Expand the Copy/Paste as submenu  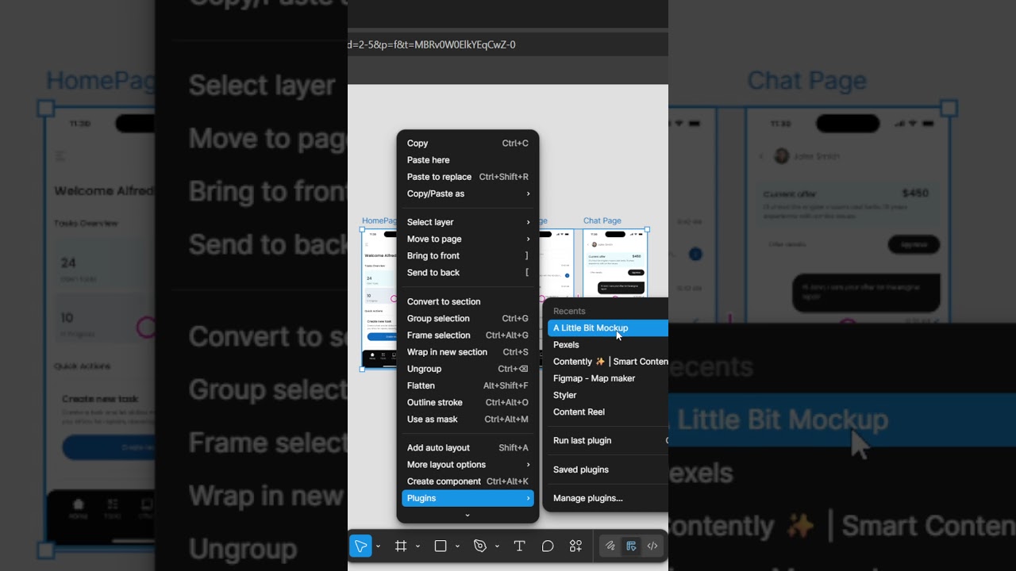click(468, 194)
